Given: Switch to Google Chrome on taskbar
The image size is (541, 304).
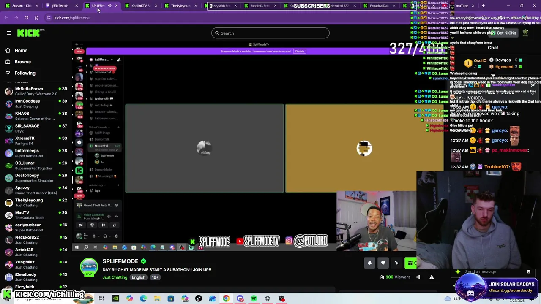Looking at the screenshot, I should 226,299.
